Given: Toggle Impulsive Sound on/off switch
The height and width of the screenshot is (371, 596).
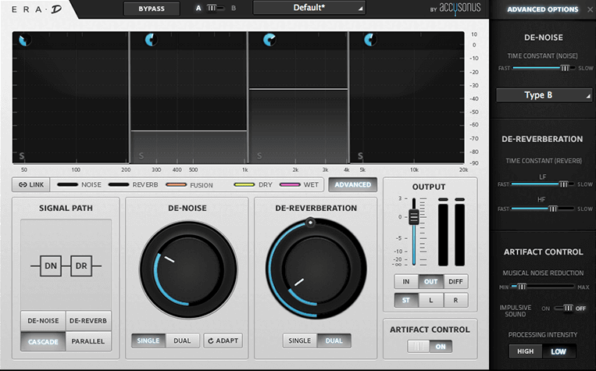Looking at the screenshot, I should pos(565,308).
